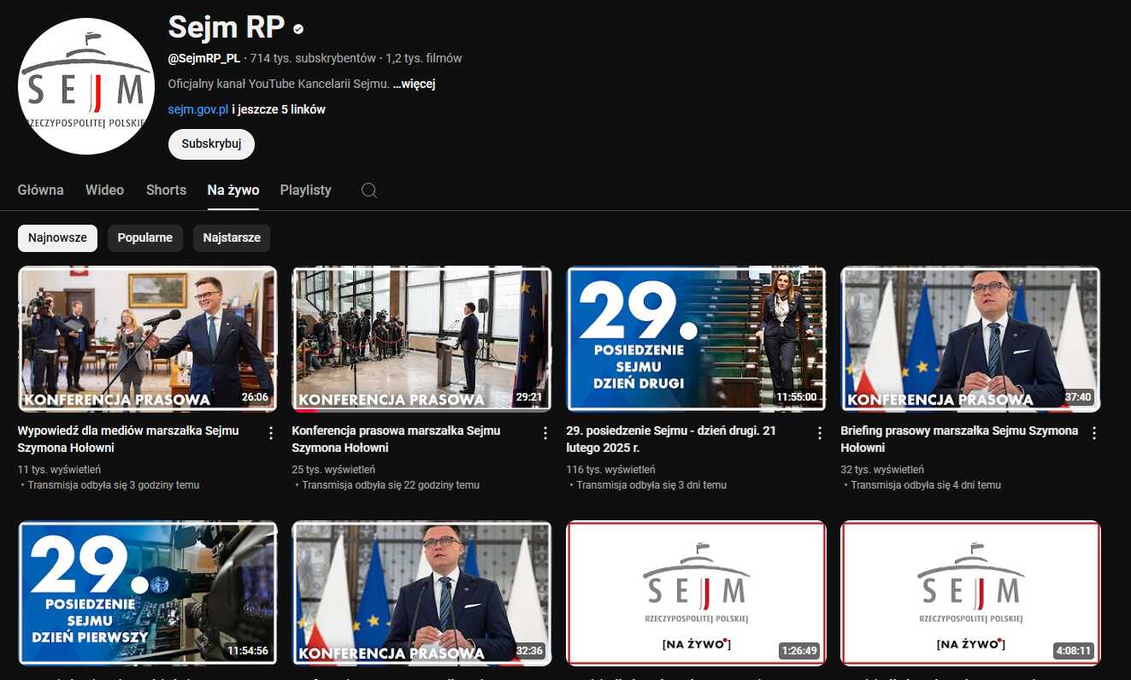This screenshot has height=680, width=1131.
Task: Click 'Transmisja odbyła się 4 dni temu'
Action: pos(926,485)
